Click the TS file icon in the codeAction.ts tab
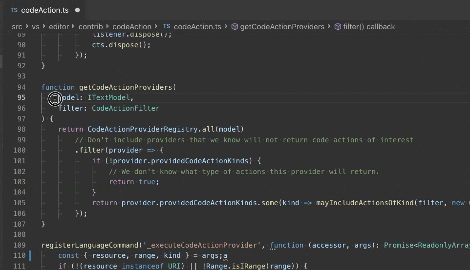The image size is (470, 270). [14, 10]
